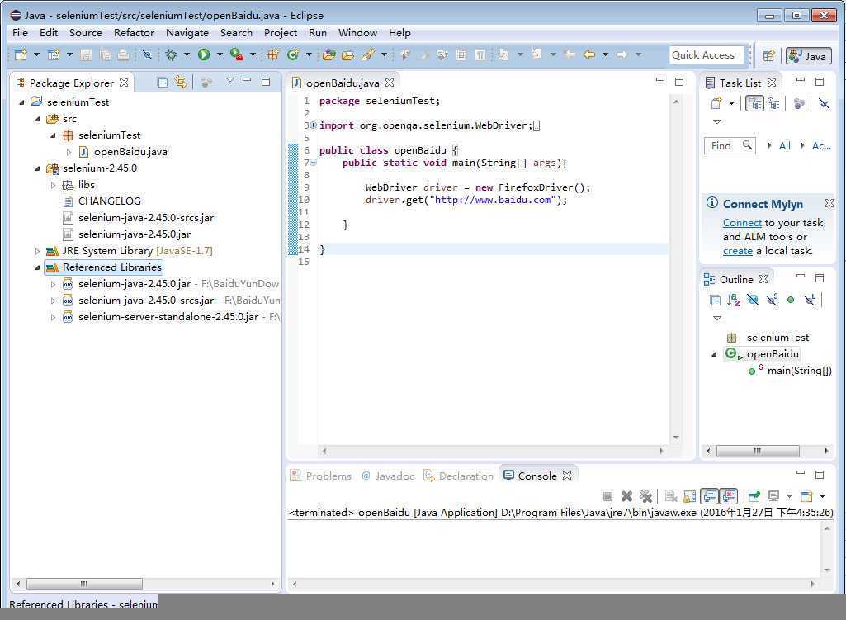Expand JRE System Library node
Viewport: 846px width, 620px height.
pos(37,251)
